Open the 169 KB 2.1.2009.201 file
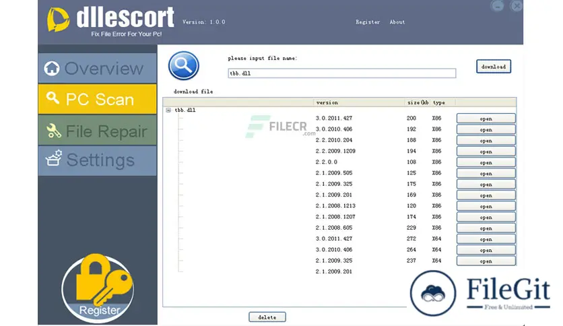 point(486,195)
